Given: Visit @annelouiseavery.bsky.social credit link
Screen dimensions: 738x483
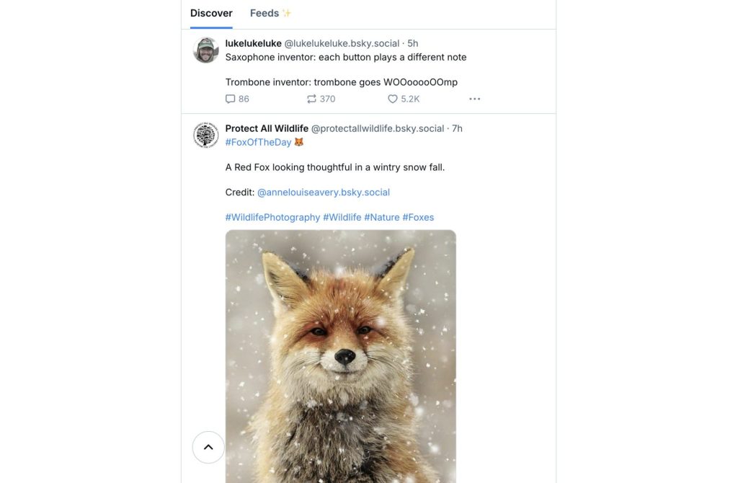Looking at the screenshot, I should coord(324,192).
